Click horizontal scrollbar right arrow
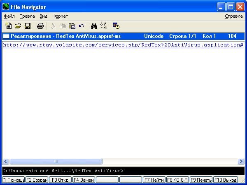Image resolution: width=247 pixels, height=185 pixels. tap(241, 162)
